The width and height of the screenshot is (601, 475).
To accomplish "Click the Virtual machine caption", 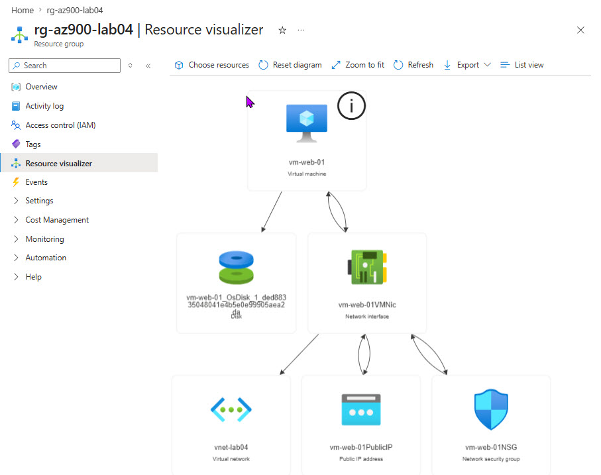I will click(307, 174).
